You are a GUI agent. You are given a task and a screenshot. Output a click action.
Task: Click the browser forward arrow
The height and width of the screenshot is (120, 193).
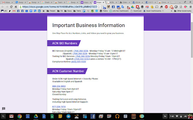pyautogui.click(x=7, y=7)
